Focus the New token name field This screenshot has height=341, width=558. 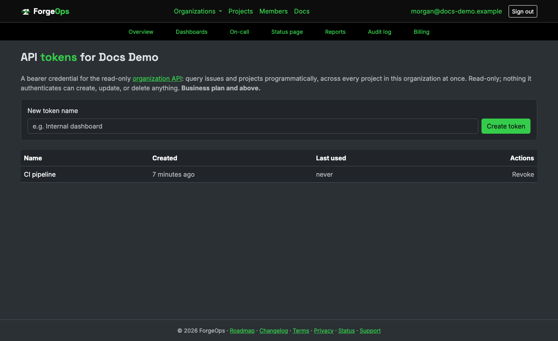253,126
